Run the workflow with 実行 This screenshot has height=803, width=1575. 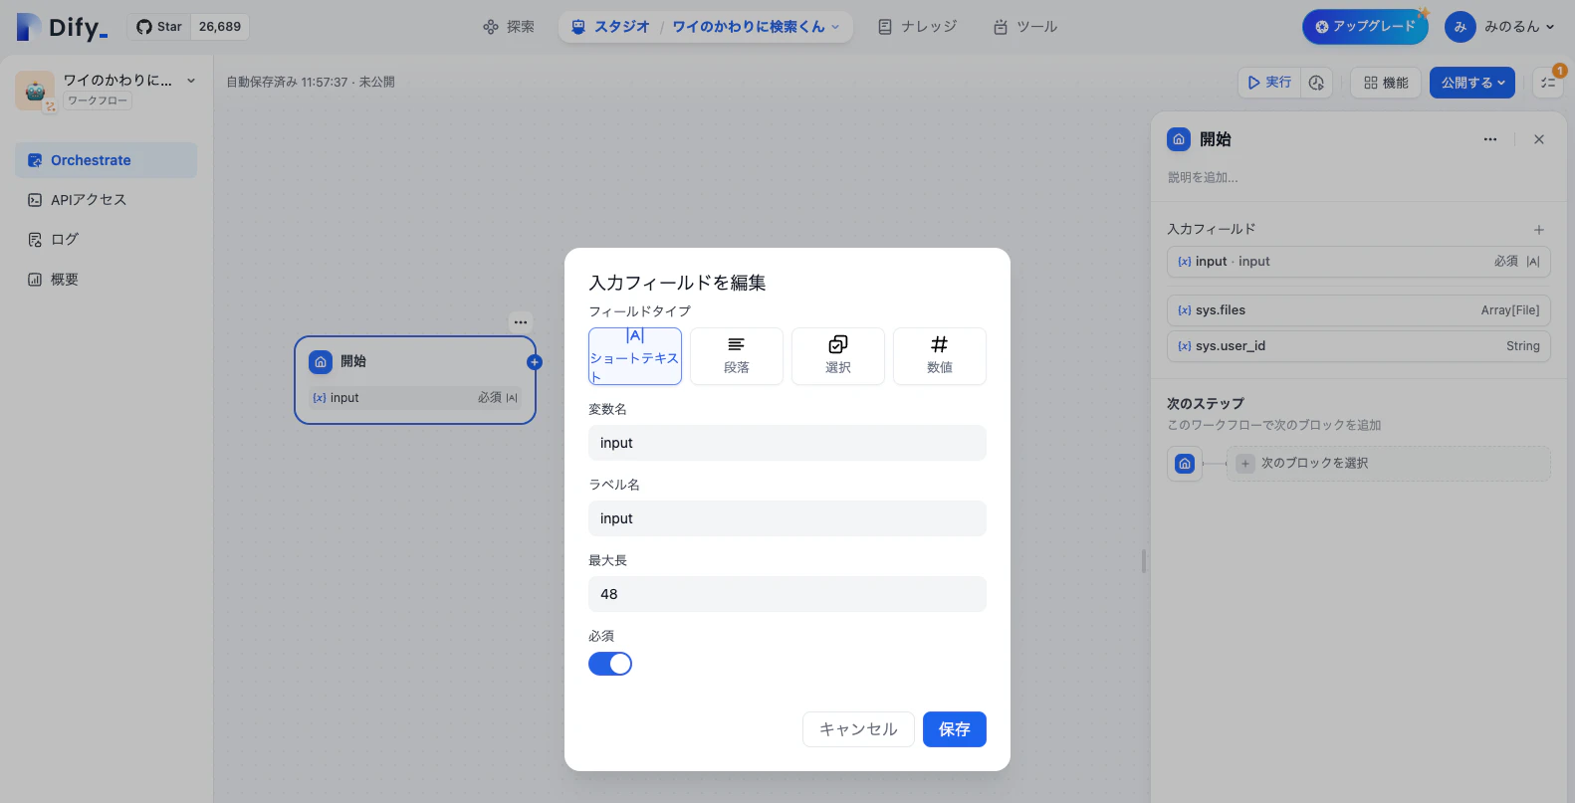(1269, 83)
